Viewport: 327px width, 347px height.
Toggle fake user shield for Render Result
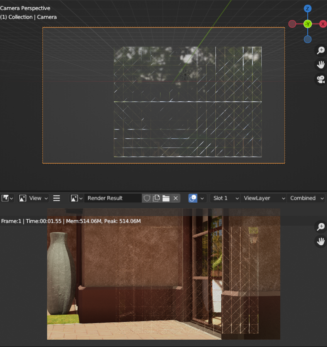pos(147,198)
